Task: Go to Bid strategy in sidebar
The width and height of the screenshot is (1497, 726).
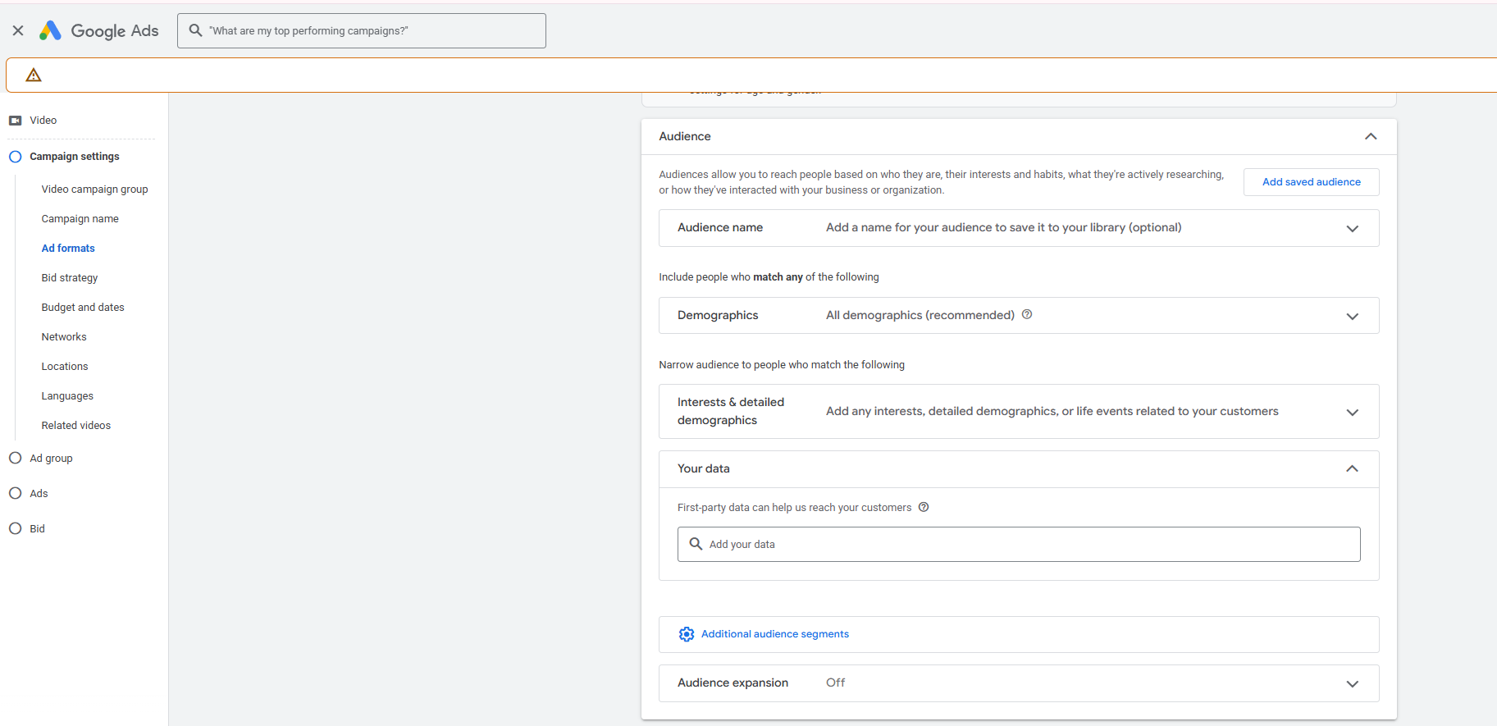Action: click(70, 278)
